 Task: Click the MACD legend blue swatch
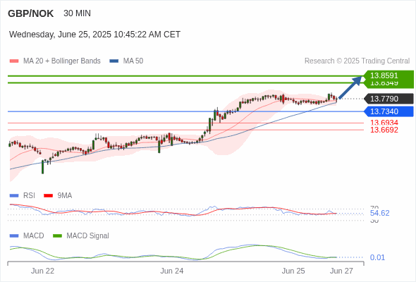(x=14, y=236)
